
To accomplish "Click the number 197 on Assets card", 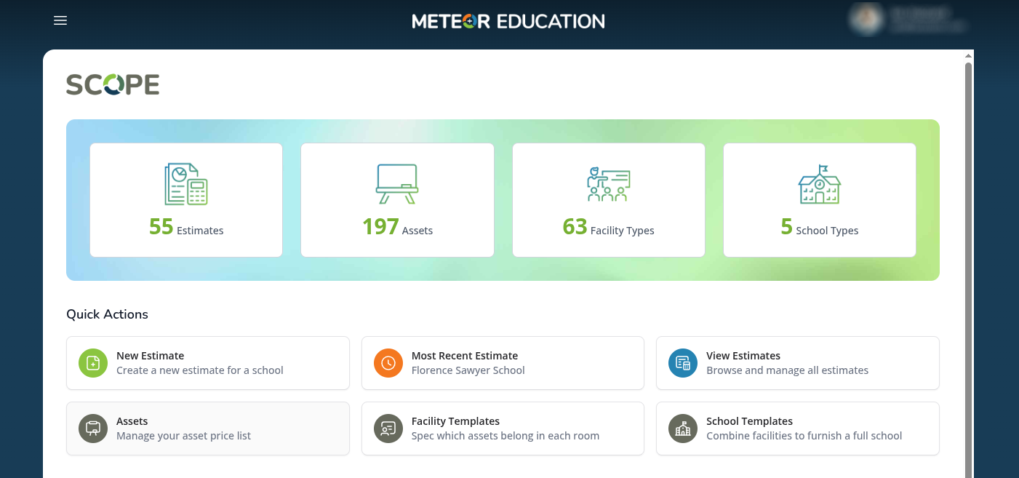I will tap(380, 227).
